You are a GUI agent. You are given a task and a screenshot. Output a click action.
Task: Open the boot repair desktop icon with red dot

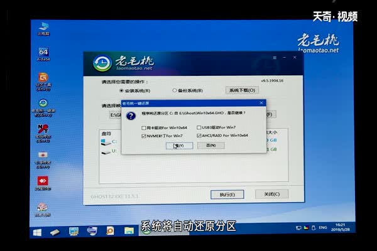pyautogui.click(x=43, y=159)
